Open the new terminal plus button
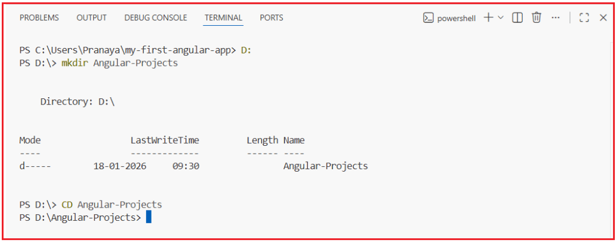616x243 pixels. click(488, 18)
